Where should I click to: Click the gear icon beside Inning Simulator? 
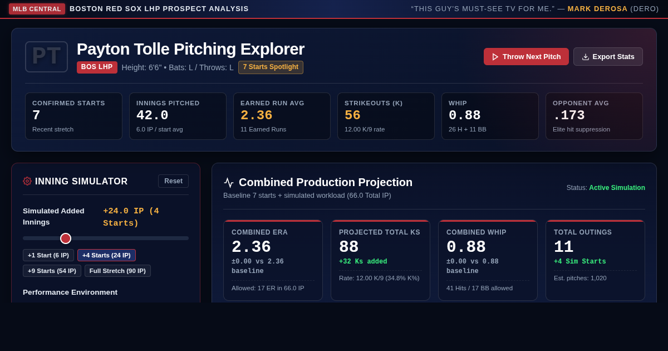click(27, 181)
